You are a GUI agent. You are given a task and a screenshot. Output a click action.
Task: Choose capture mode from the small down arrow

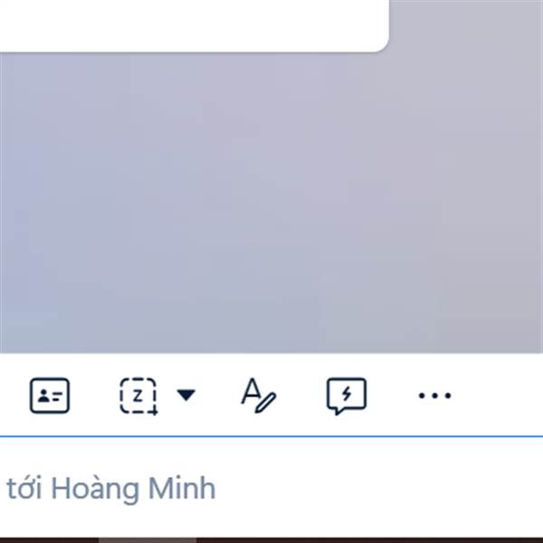(x=186, y=395)
